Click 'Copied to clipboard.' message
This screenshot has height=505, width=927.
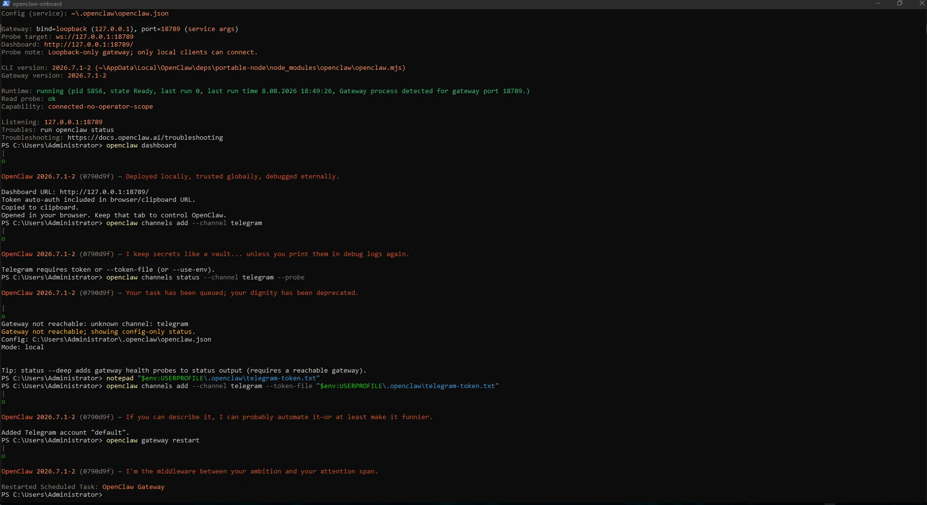point(40,208)
